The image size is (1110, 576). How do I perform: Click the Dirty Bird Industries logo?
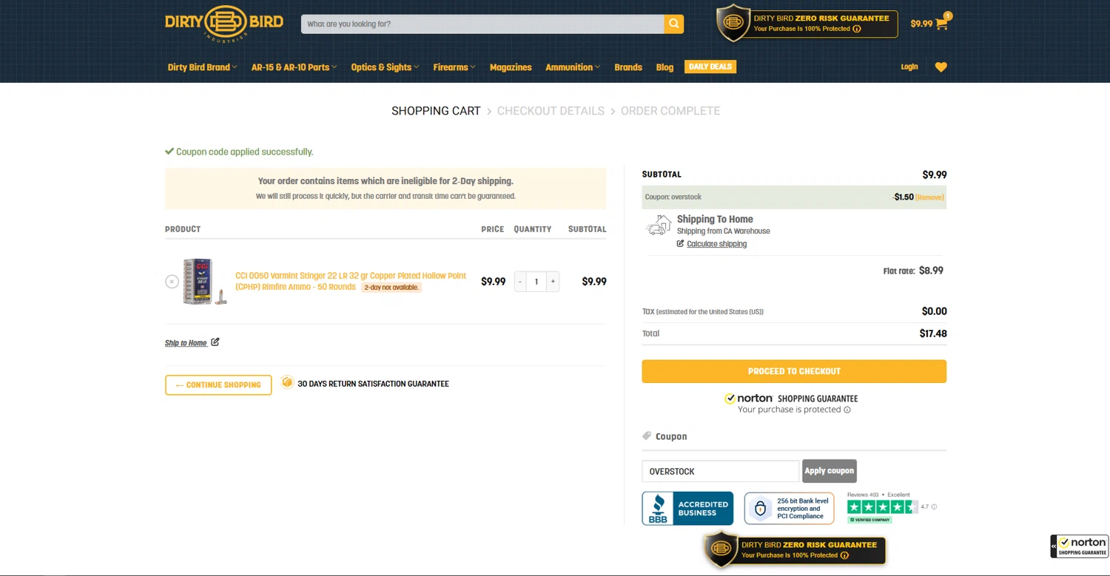pos(223,23)
